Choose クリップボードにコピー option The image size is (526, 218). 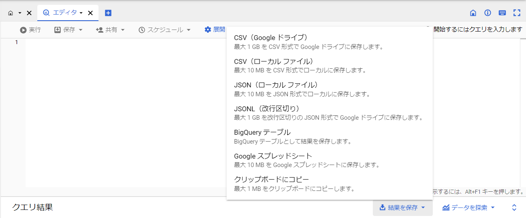(x=329, y=184)
